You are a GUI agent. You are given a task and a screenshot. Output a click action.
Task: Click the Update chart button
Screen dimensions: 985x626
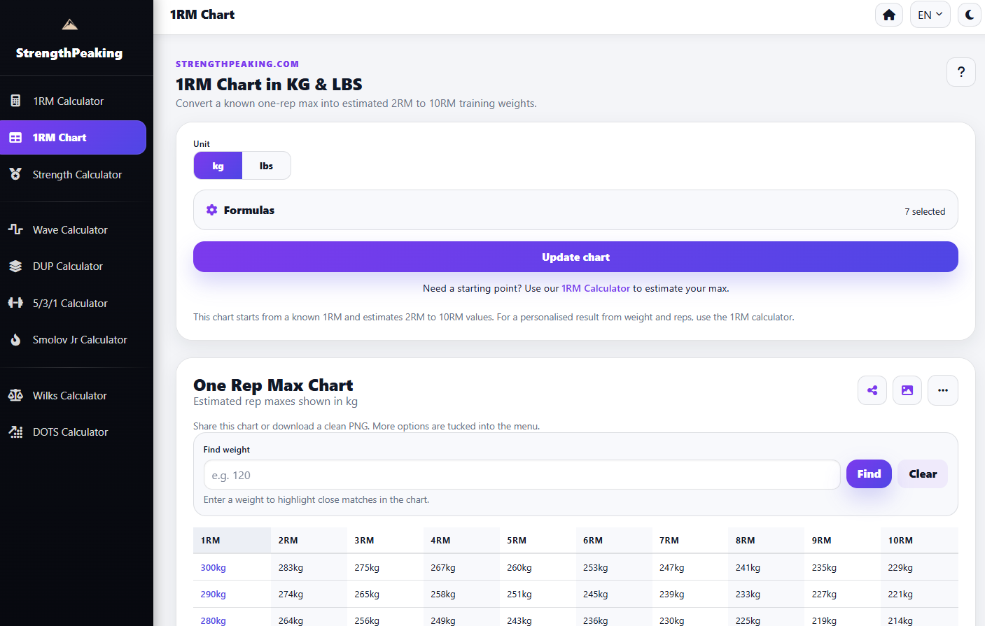[575, 257]
